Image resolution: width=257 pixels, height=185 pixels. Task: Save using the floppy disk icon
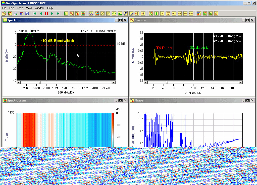27,13
